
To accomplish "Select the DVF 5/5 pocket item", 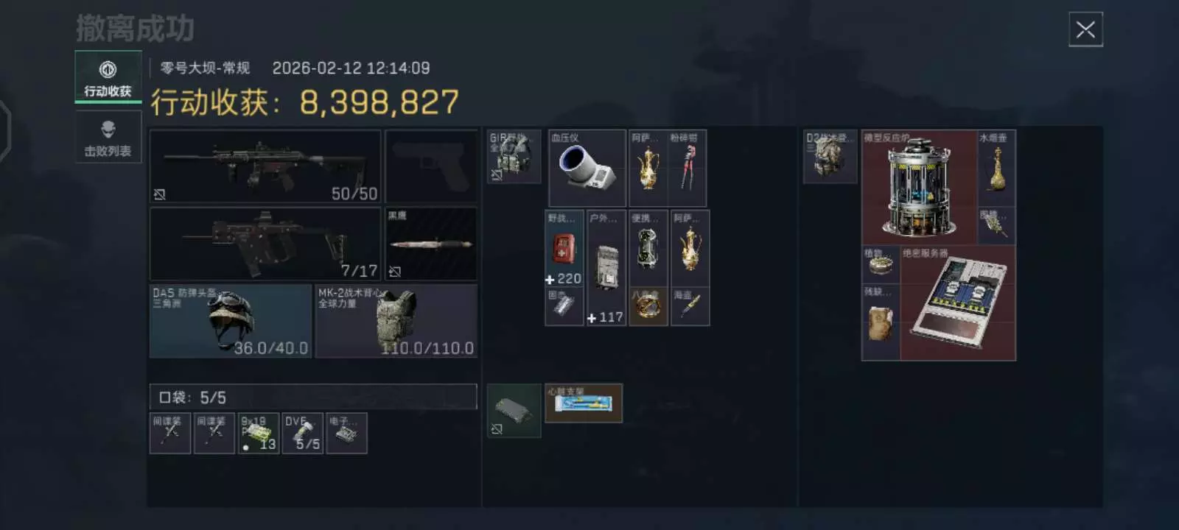I will (303, 433).
